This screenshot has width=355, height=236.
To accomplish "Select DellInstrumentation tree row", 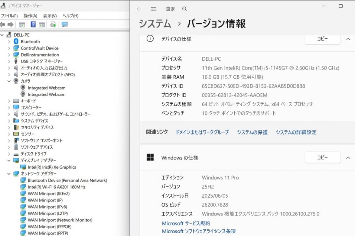I will [40, 55].
